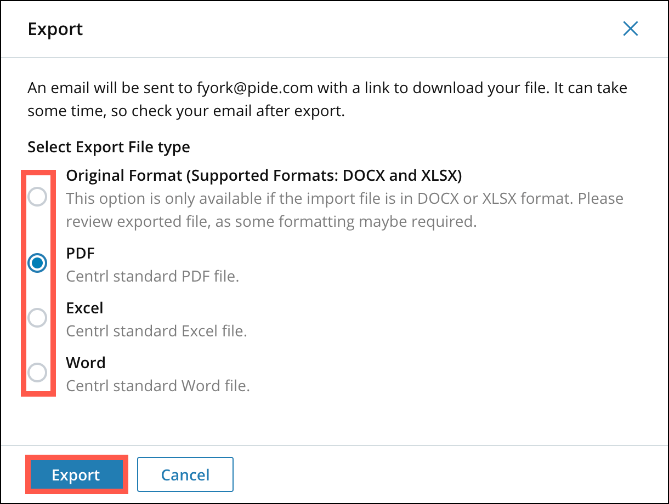Select the PDF export radio button
The height and width of the screenshot is (504, 669).
(37, 263)
